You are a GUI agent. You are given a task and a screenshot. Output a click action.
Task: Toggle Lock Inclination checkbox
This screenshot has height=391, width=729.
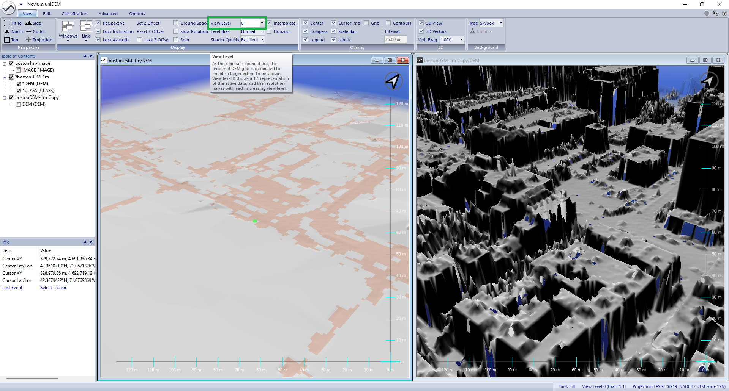[98, 31]
